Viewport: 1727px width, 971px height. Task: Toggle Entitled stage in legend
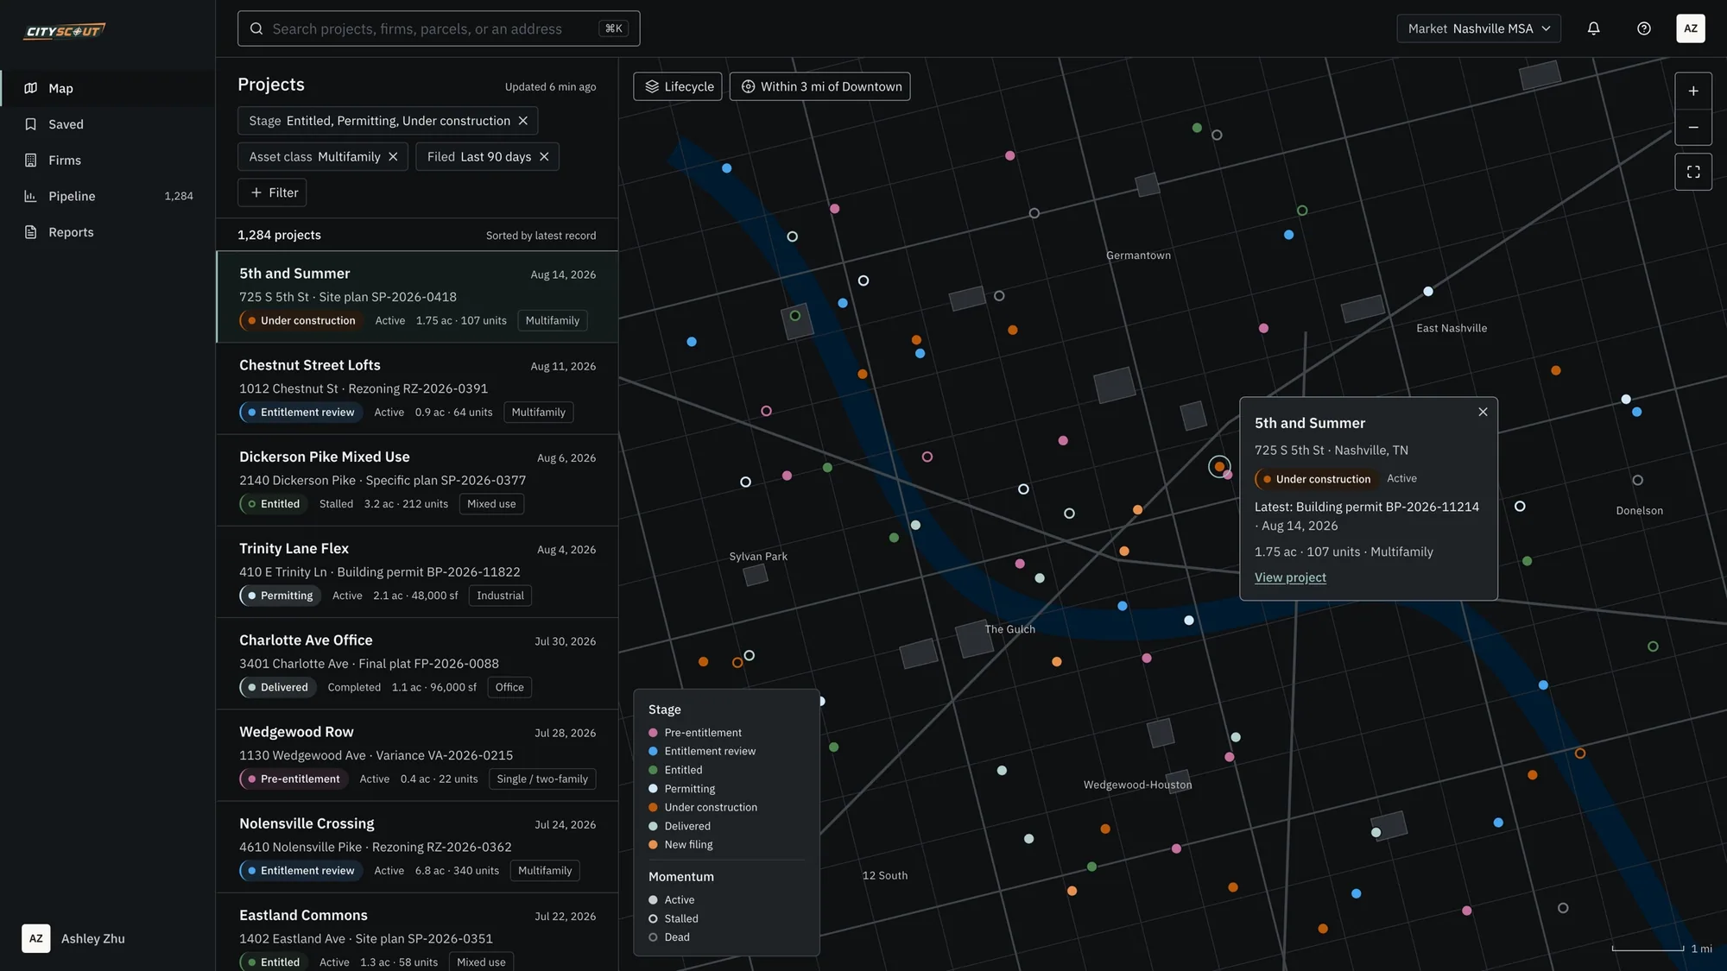675,770
